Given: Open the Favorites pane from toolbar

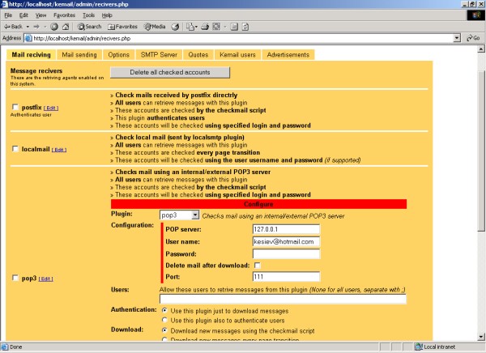Looking at the screenshot, I should [122, 27].
